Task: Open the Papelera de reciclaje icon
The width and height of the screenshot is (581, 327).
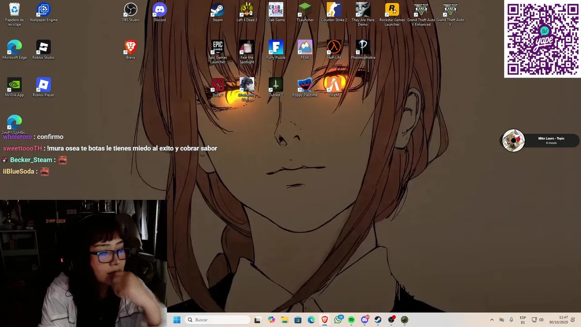Action: (x=15, y=15)
